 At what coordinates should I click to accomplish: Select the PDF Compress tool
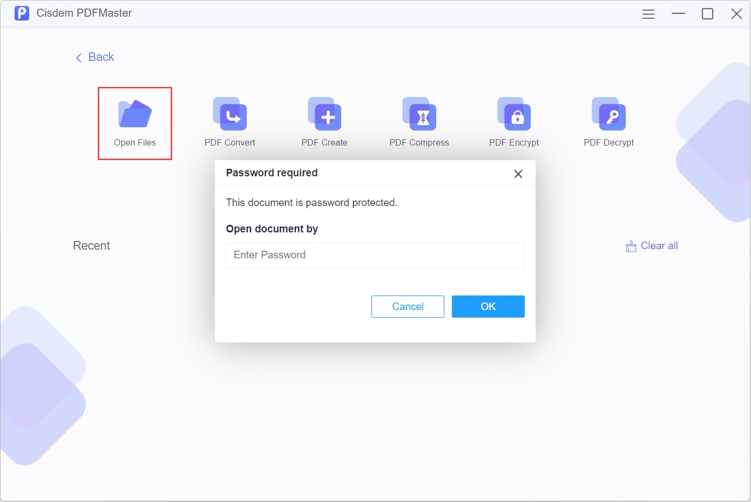[420, 114]
